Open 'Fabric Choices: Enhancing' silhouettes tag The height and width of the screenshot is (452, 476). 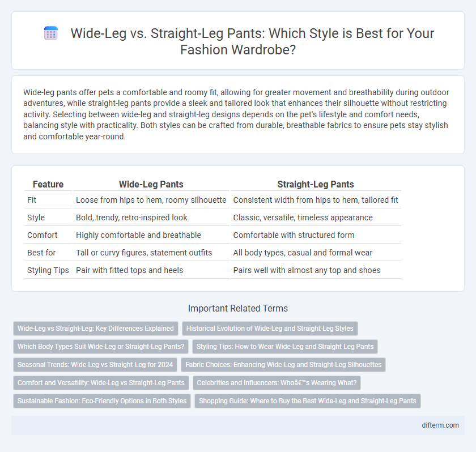click(x=283, y=365)
